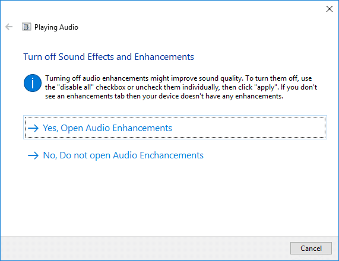This screenshot has height=261, width=339.
Task: Click the Turn off Sound Effects and Enhancements heading
Action: coord(109,57)
